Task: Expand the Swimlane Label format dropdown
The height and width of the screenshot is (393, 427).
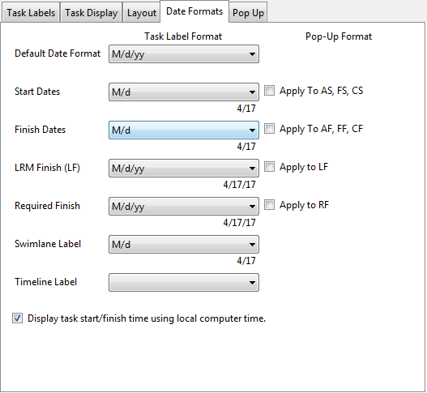Action: (184, 244)
